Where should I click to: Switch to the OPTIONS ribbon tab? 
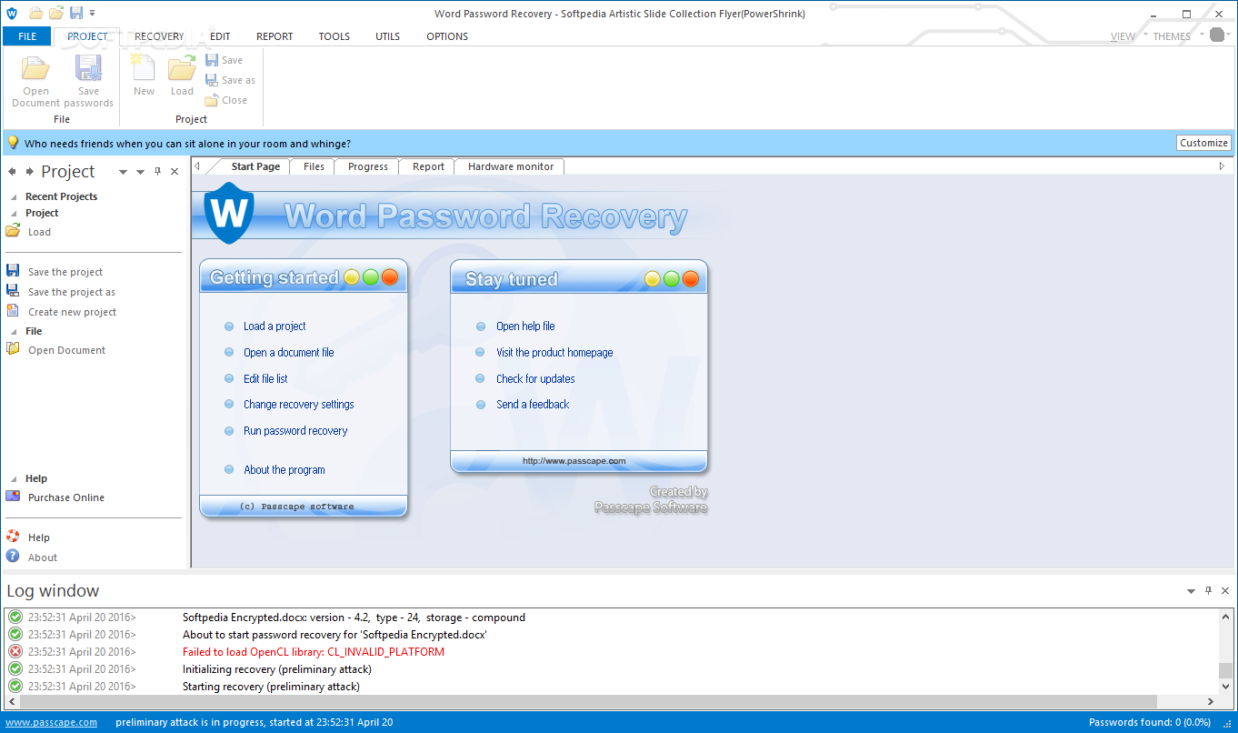pos(447,36)
